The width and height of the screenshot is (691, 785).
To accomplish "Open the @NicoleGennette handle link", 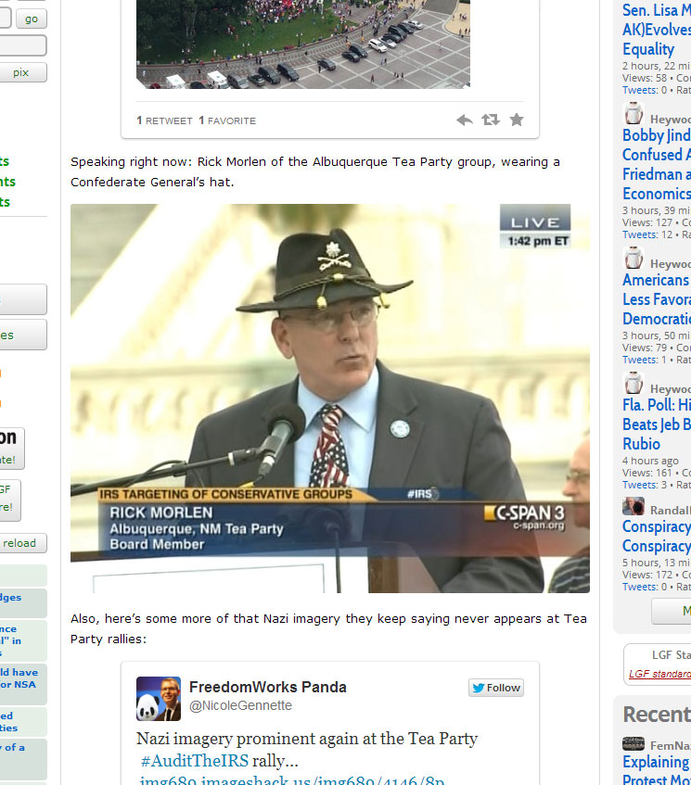I will point(240,705).
